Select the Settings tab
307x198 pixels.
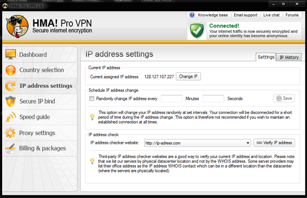[x=266, y=57]
